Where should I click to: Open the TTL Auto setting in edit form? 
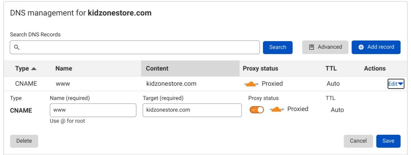coord(337,110)
